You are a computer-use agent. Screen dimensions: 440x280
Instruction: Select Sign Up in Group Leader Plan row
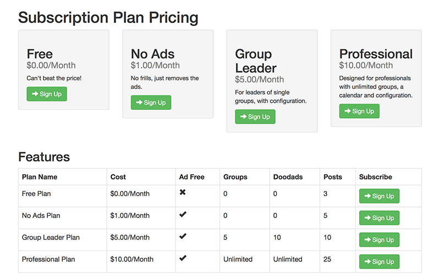pyautogui.click(x=379, y=240)
